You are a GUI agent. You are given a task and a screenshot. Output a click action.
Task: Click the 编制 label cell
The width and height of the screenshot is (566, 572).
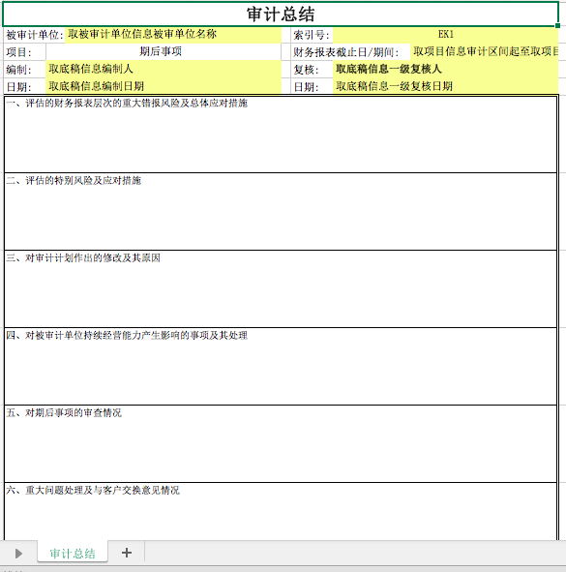[x=25, y=70]
